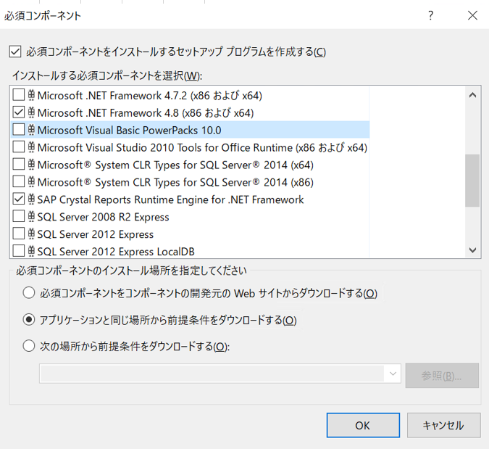Select SAP Crystal Reports Runtime Engine text
This screenshot has height=449, width=489.
170,199
